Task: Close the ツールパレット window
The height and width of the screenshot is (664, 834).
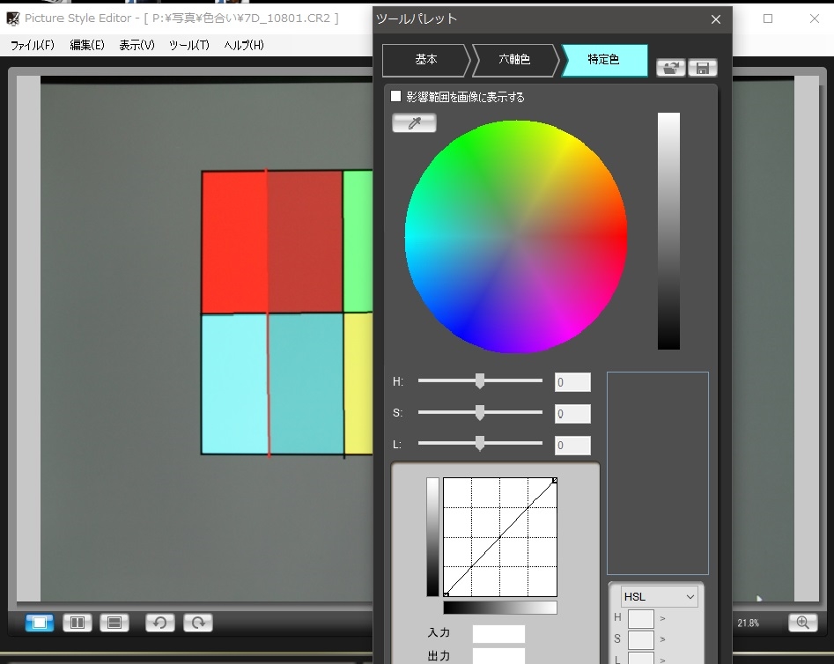Action: coord(716,19)
